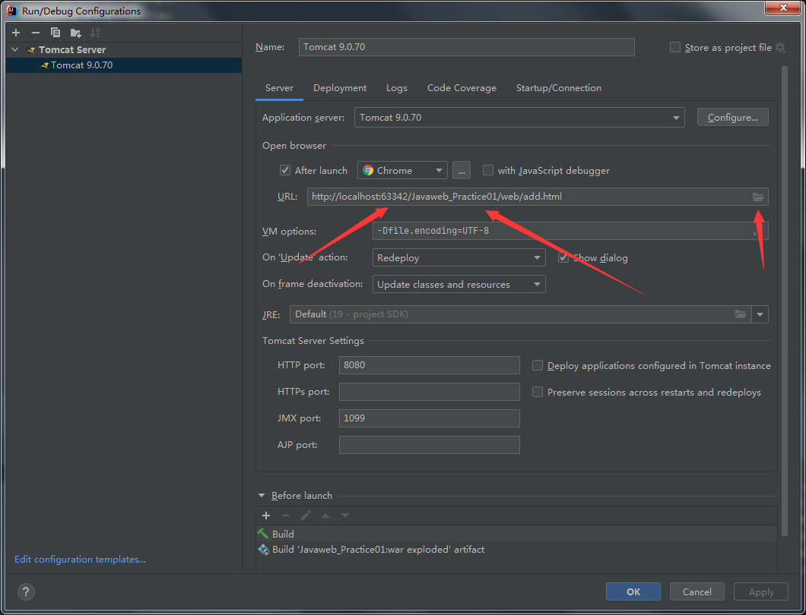Move Before launch task up

325,516
